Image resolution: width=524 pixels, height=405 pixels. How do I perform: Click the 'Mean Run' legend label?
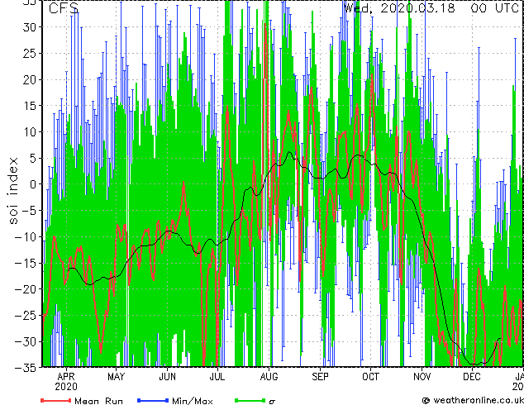click(99, 401)
